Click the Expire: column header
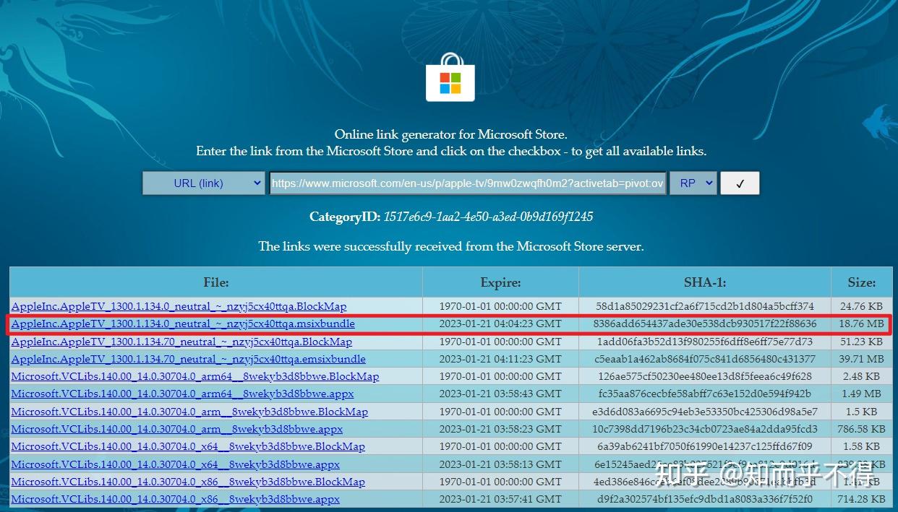This screenshot has height=512, width=898. coord(500,282)
